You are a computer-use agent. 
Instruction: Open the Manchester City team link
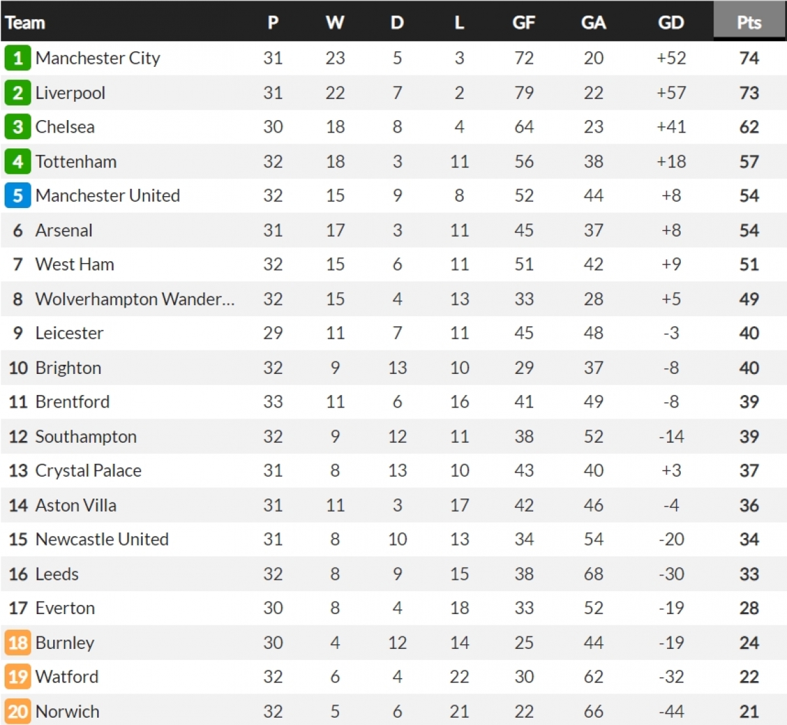click(x=98, y=58)
